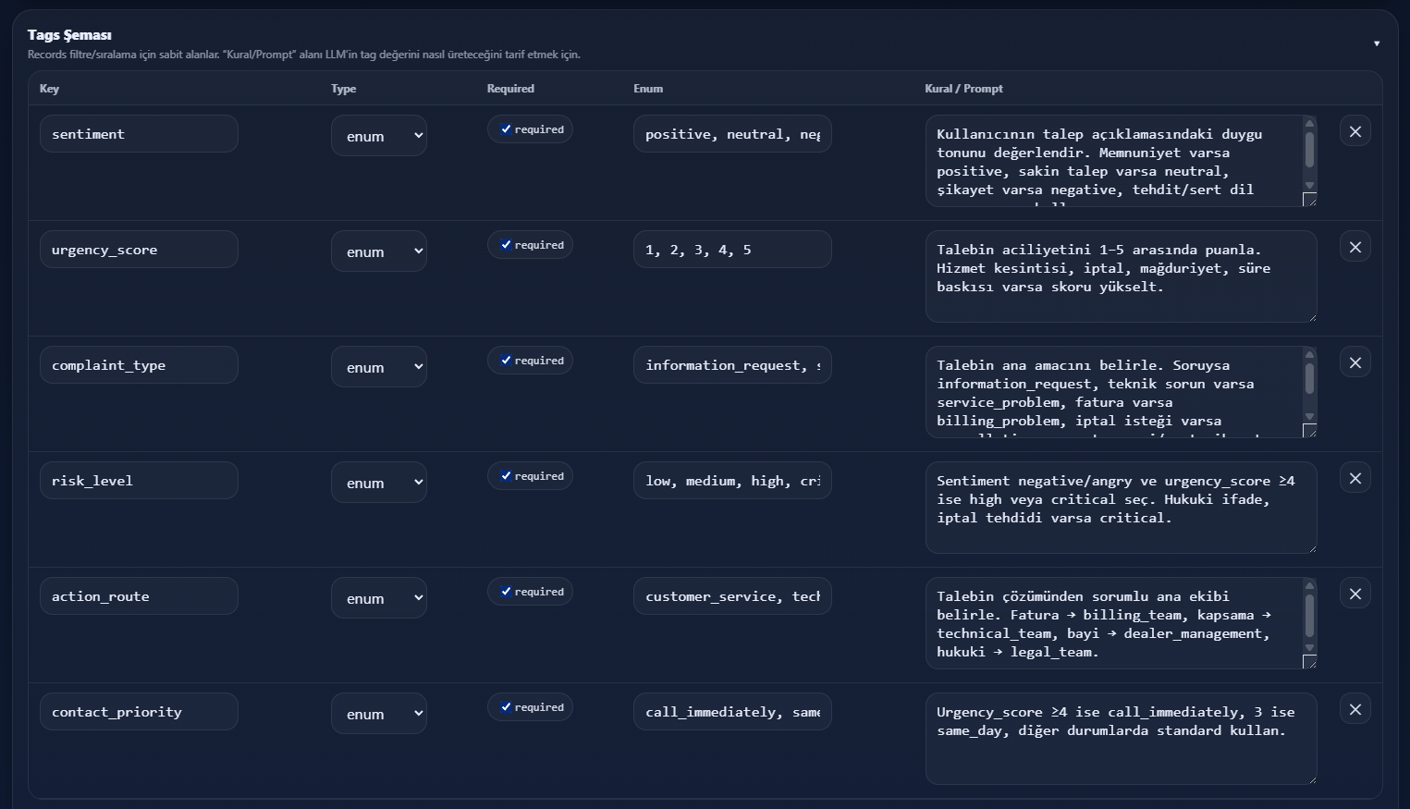Click the action_route enum field
This screenshot has height=809, width=1410.
[x=731, y=596]
